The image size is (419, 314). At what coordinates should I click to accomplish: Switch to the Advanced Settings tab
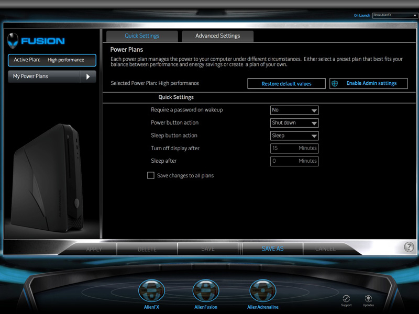217,36
